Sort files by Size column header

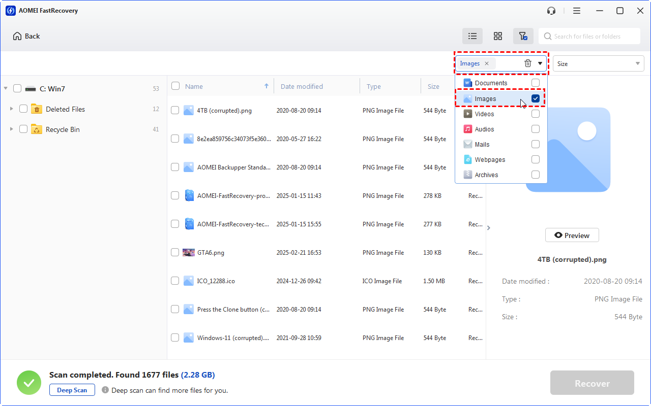(x=433, y=86)
